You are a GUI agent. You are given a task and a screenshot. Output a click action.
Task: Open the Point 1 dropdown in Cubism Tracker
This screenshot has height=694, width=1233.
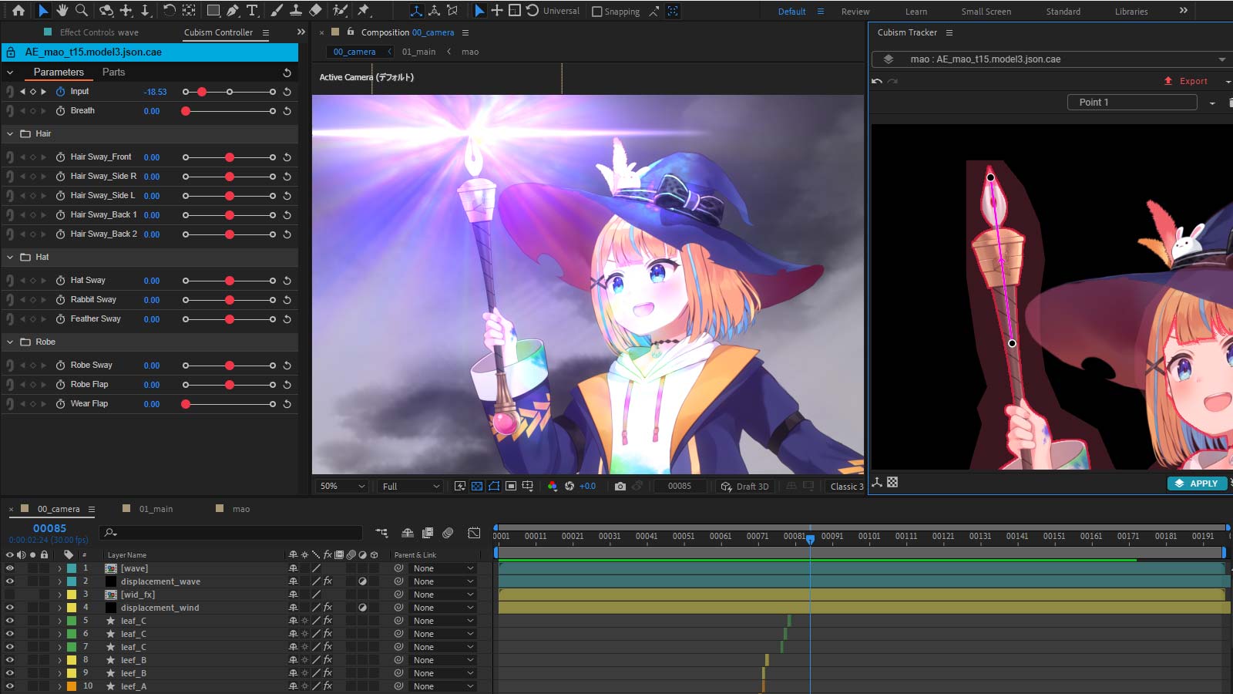(x=1212, y=102)
